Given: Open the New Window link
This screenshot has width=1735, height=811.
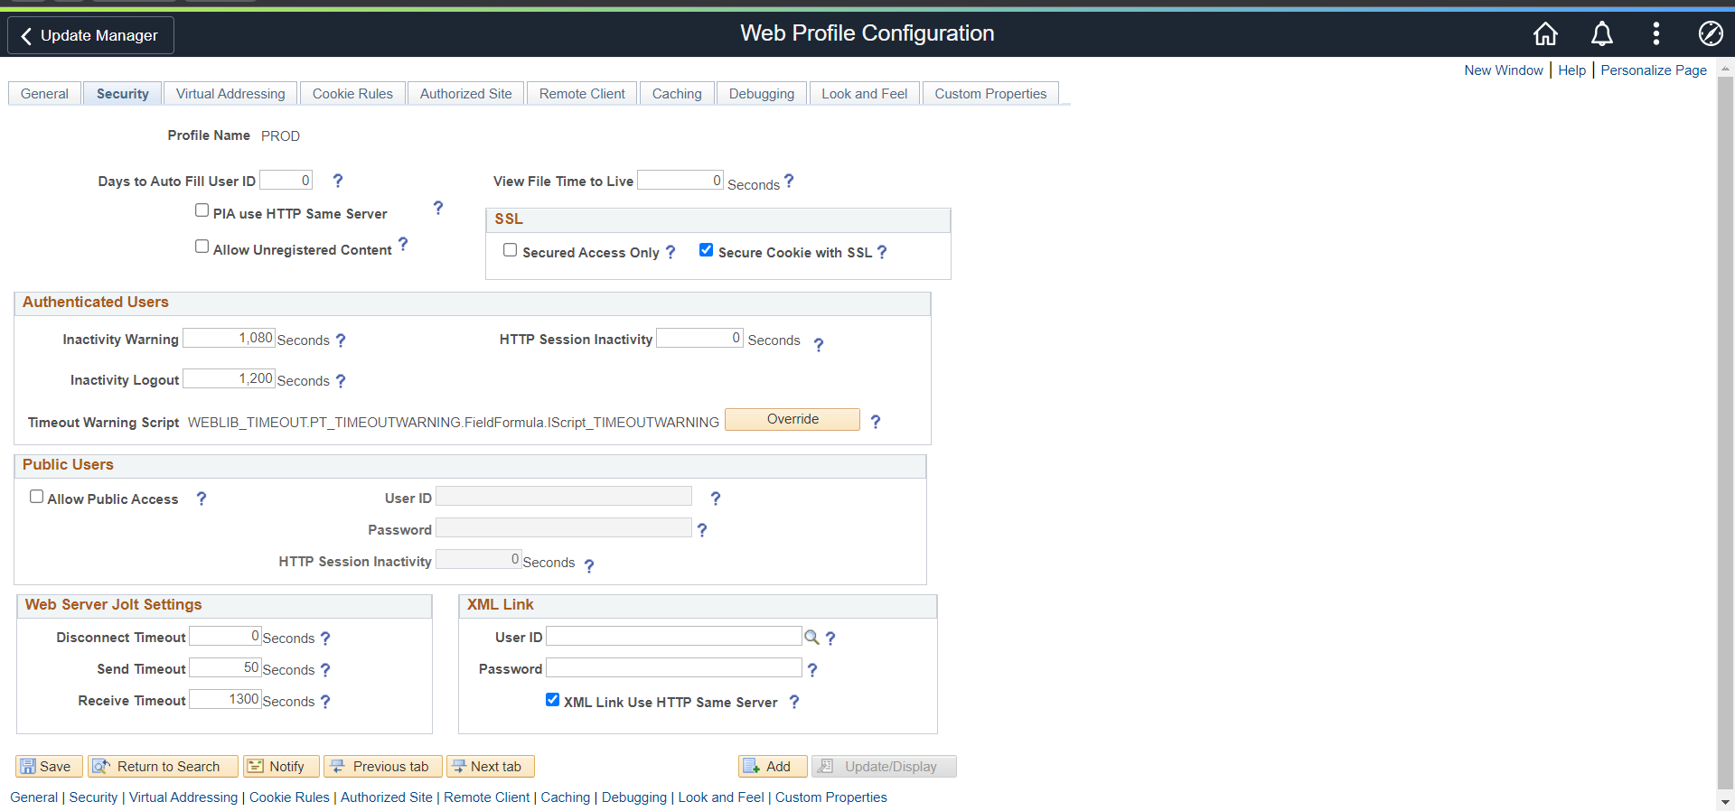Looking at the screenshot, I should [1504, 70].
